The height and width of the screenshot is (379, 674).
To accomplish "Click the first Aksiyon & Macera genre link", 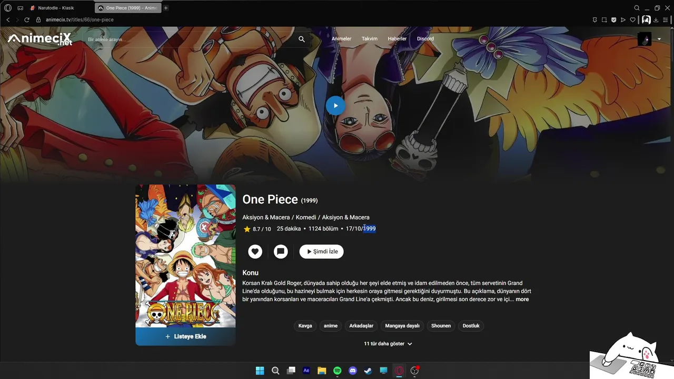I will pos(266,217).
